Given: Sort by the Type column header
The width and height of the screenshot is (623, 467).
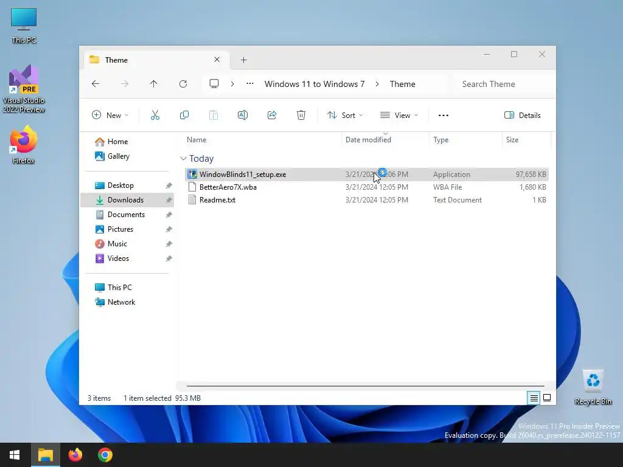Looking at the screenshot, I should (x=465, y=140).
